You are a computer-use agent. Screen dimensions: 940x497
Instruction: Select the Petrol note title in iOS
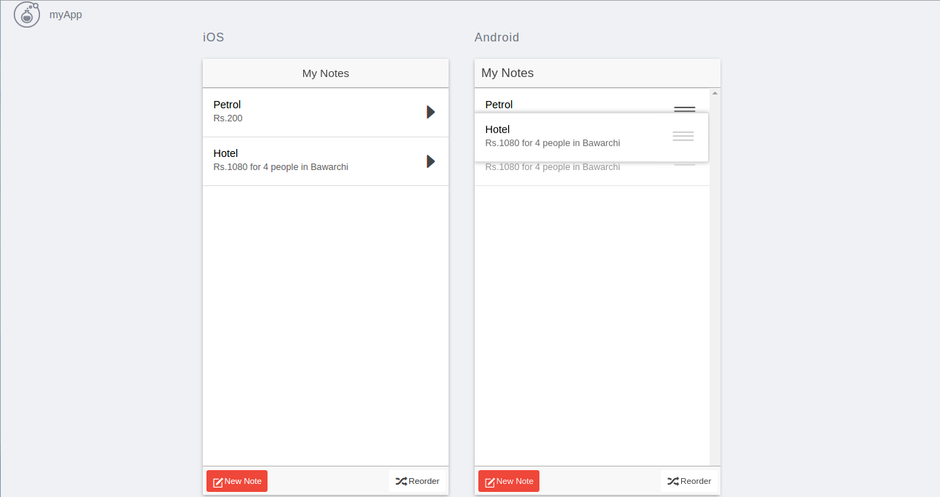pyautogui.click(x=227, y=105)
